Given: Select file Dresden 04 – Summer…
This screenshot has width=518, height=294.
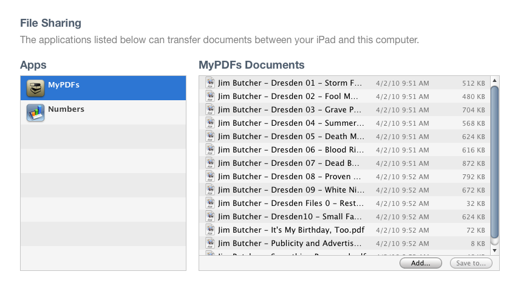Looking at the screenshot, I should click(345, 123).
